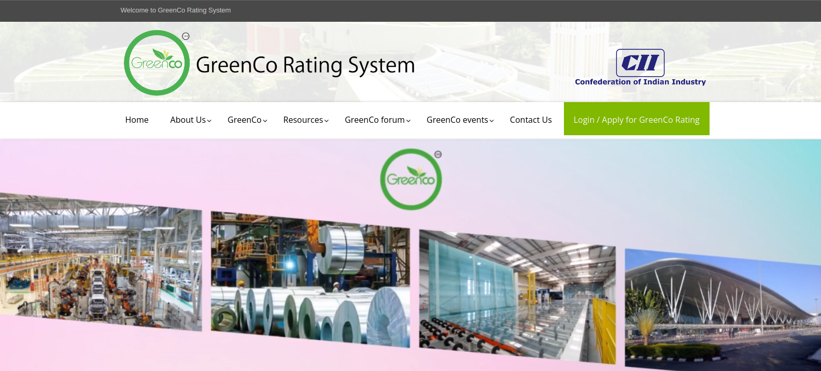Screen dimensions: 821x371
Task: Click the Welcome to GreenCo Rating System text
Action: [x=176, y=10]
